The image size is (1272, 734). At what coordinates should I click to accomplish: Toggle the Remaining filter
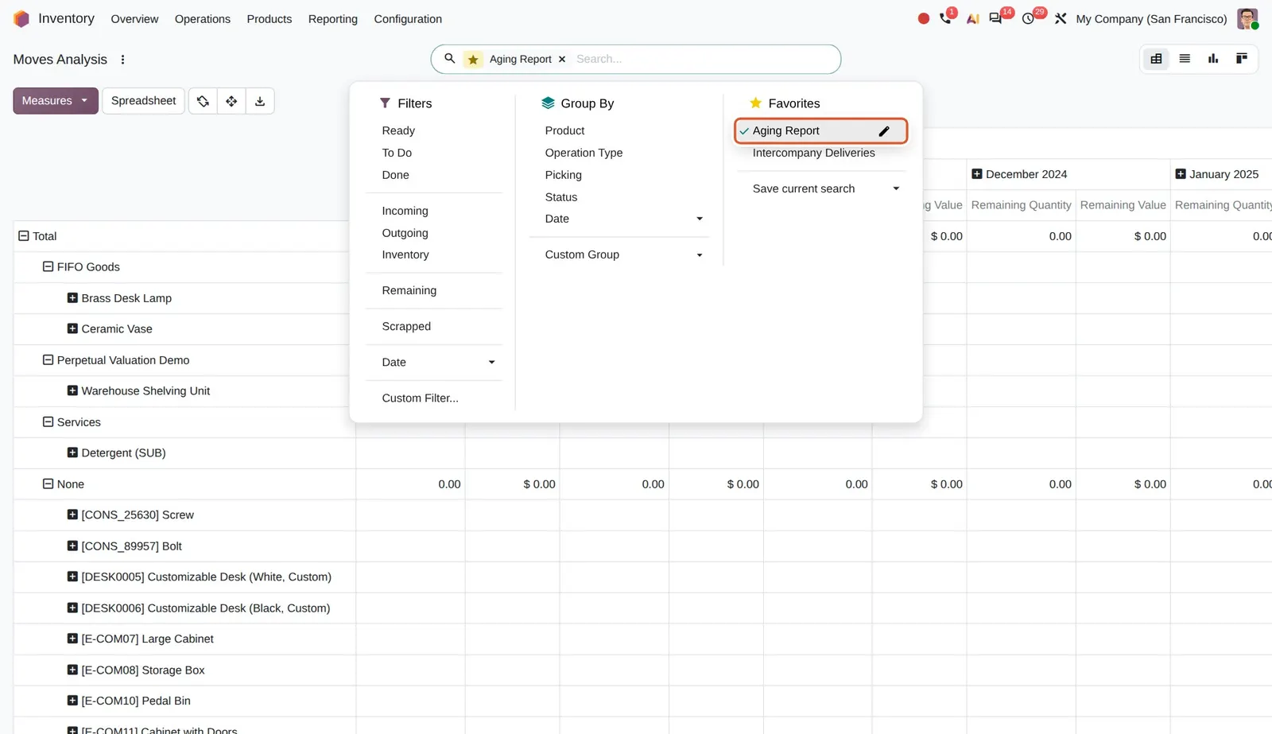[x=409, y=291]
